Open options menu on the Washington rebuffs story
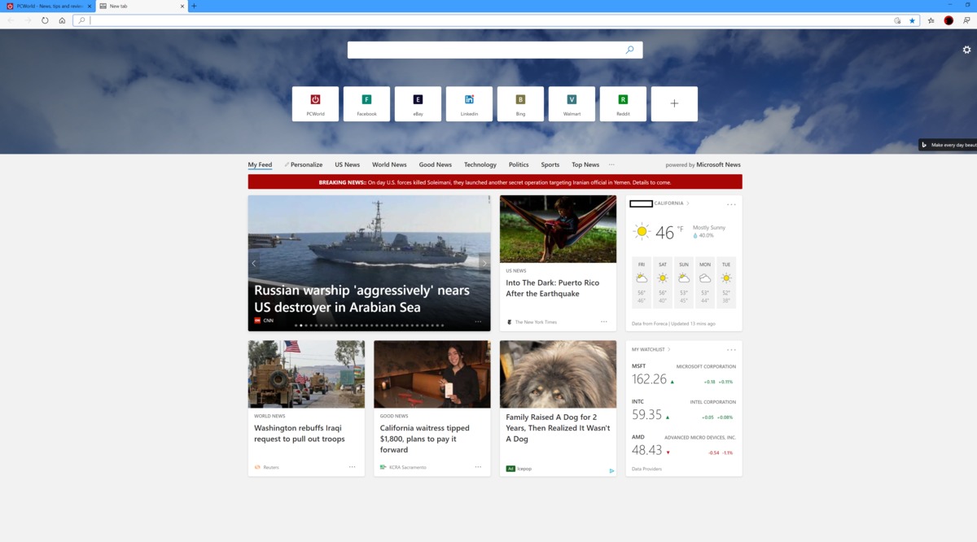This screenshot has width=977, height=542. pyautogui.click(x=353, y=467)
